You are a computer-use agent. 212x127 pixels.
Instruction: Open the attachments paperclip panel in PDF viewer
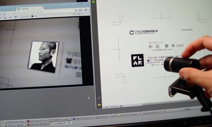tap(99, 98)
